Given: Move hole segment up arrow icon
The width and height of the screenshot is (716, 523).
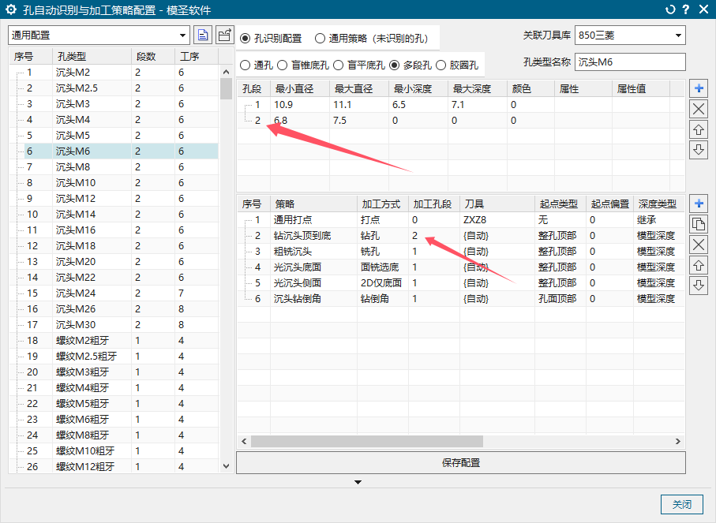Looking at the screenshot, I should click(x=699, y=129).
